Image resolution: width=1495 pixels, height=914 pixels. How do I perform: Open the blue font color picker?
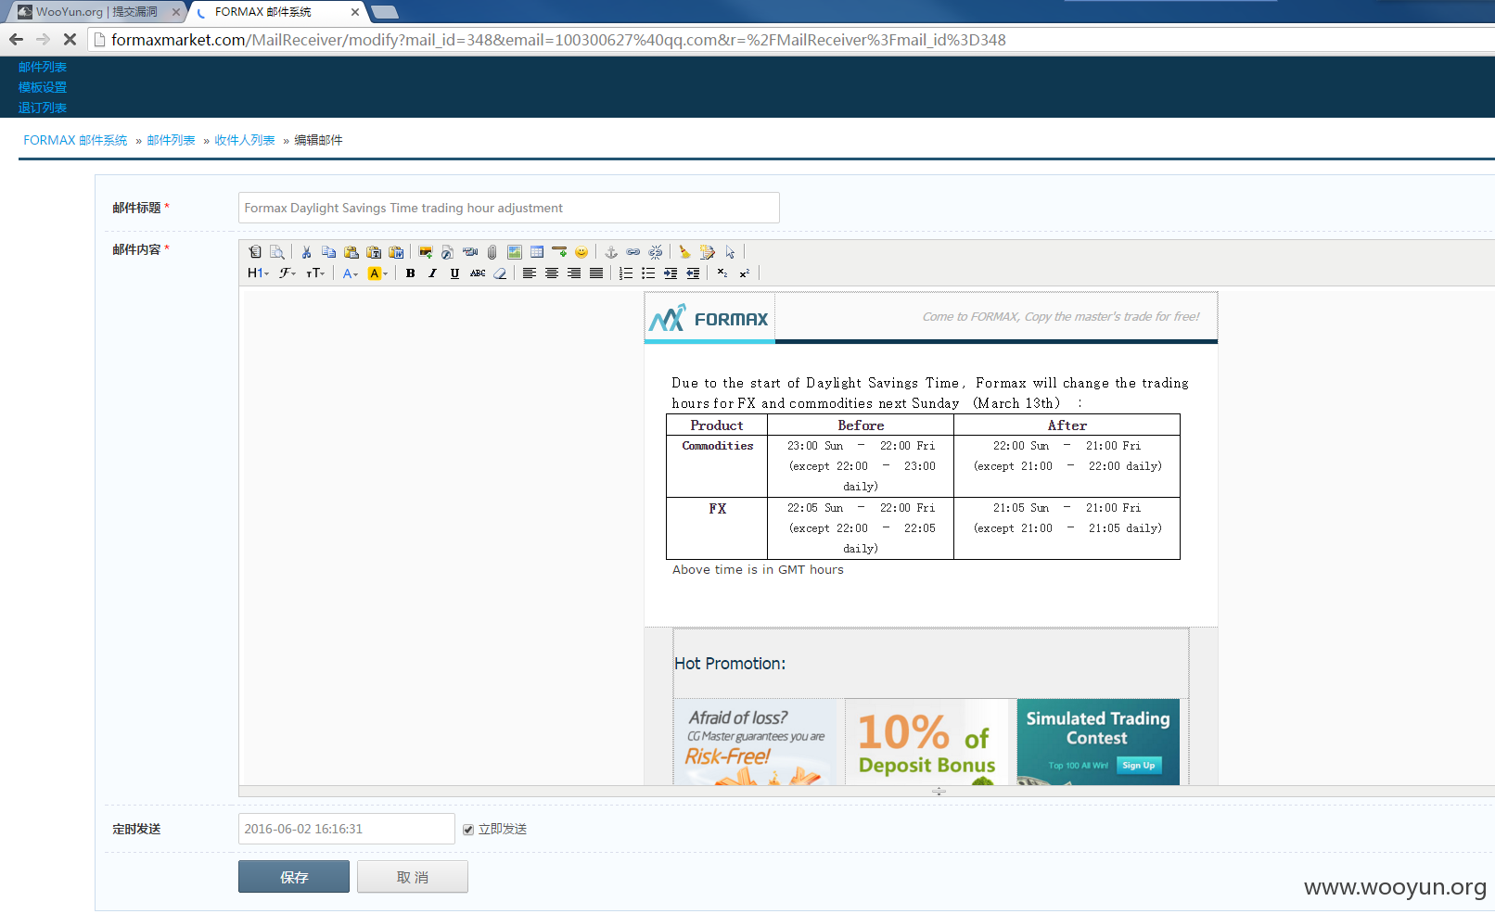(x=350, y=273)
